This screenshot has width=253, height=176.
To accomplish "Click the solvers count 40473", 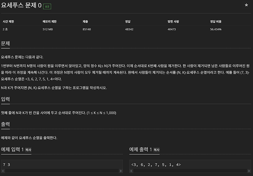I will pyautogui.click(x=172, y=29).
